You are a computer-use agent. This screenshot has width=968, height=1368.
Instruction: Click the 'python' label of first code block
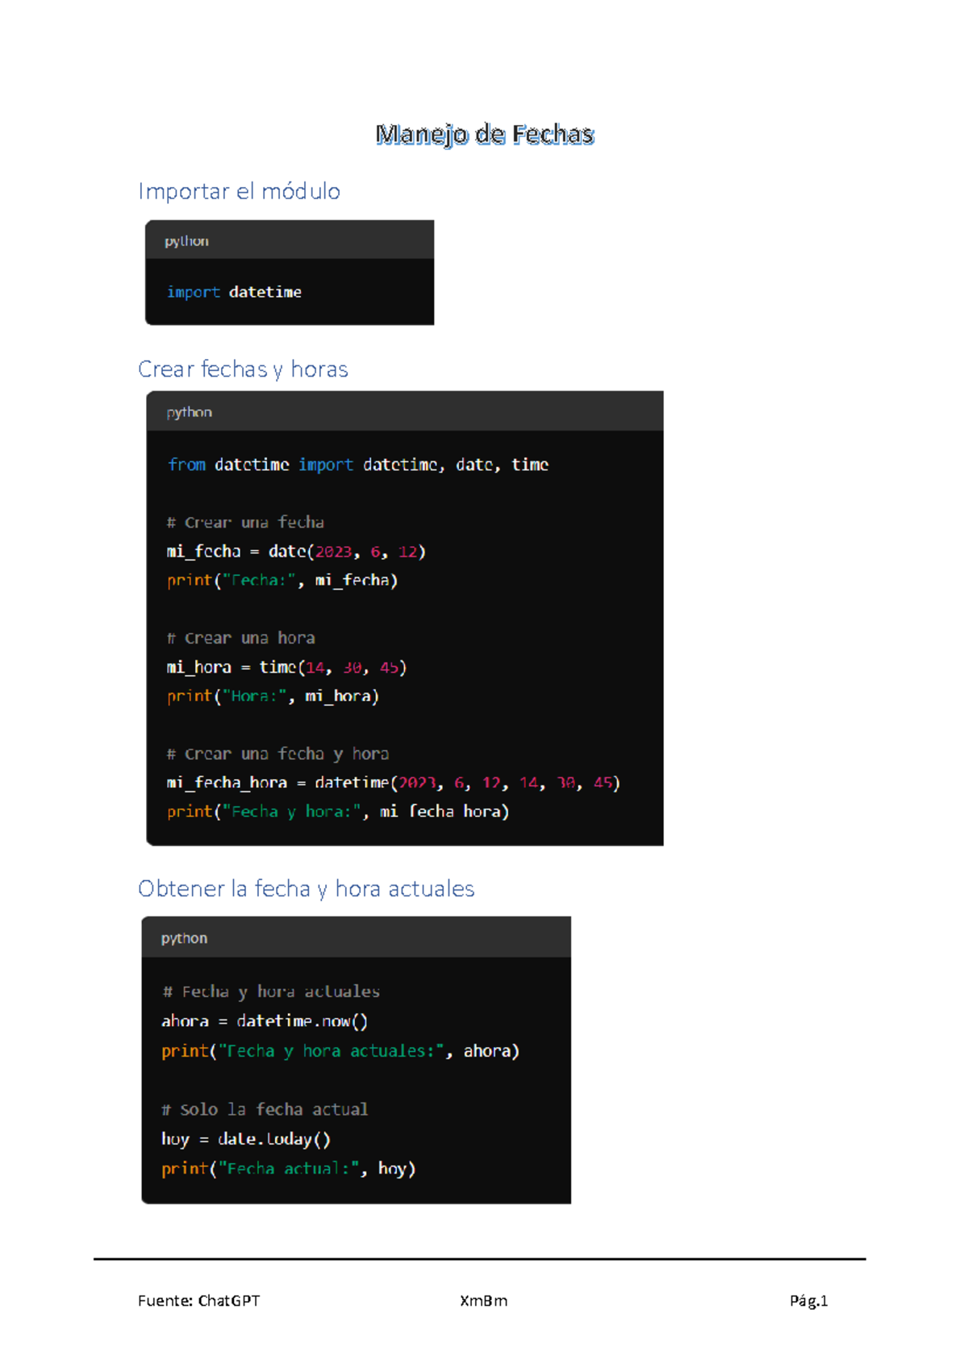click(x=186, y=241)
